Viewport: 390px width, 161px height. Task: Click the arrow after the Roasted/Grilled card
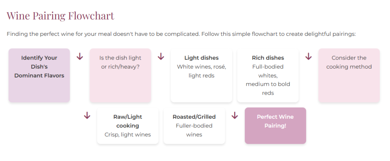(x=235, y=116)
